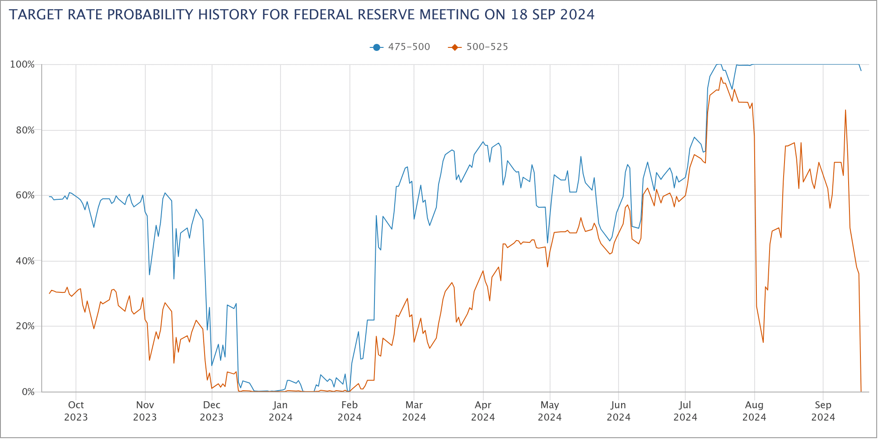Click the 40% y-axis label
This screenshot has width=878, height=439.
[x=25, y=261]
